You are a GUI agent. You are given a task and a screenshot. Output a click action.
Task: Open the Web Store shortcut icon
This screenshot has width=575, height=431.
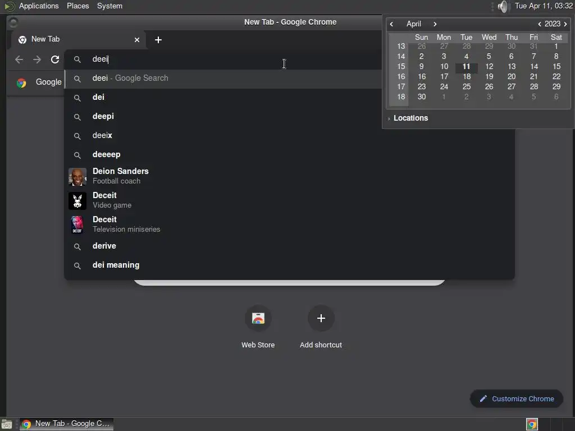(x=258, y=318)
